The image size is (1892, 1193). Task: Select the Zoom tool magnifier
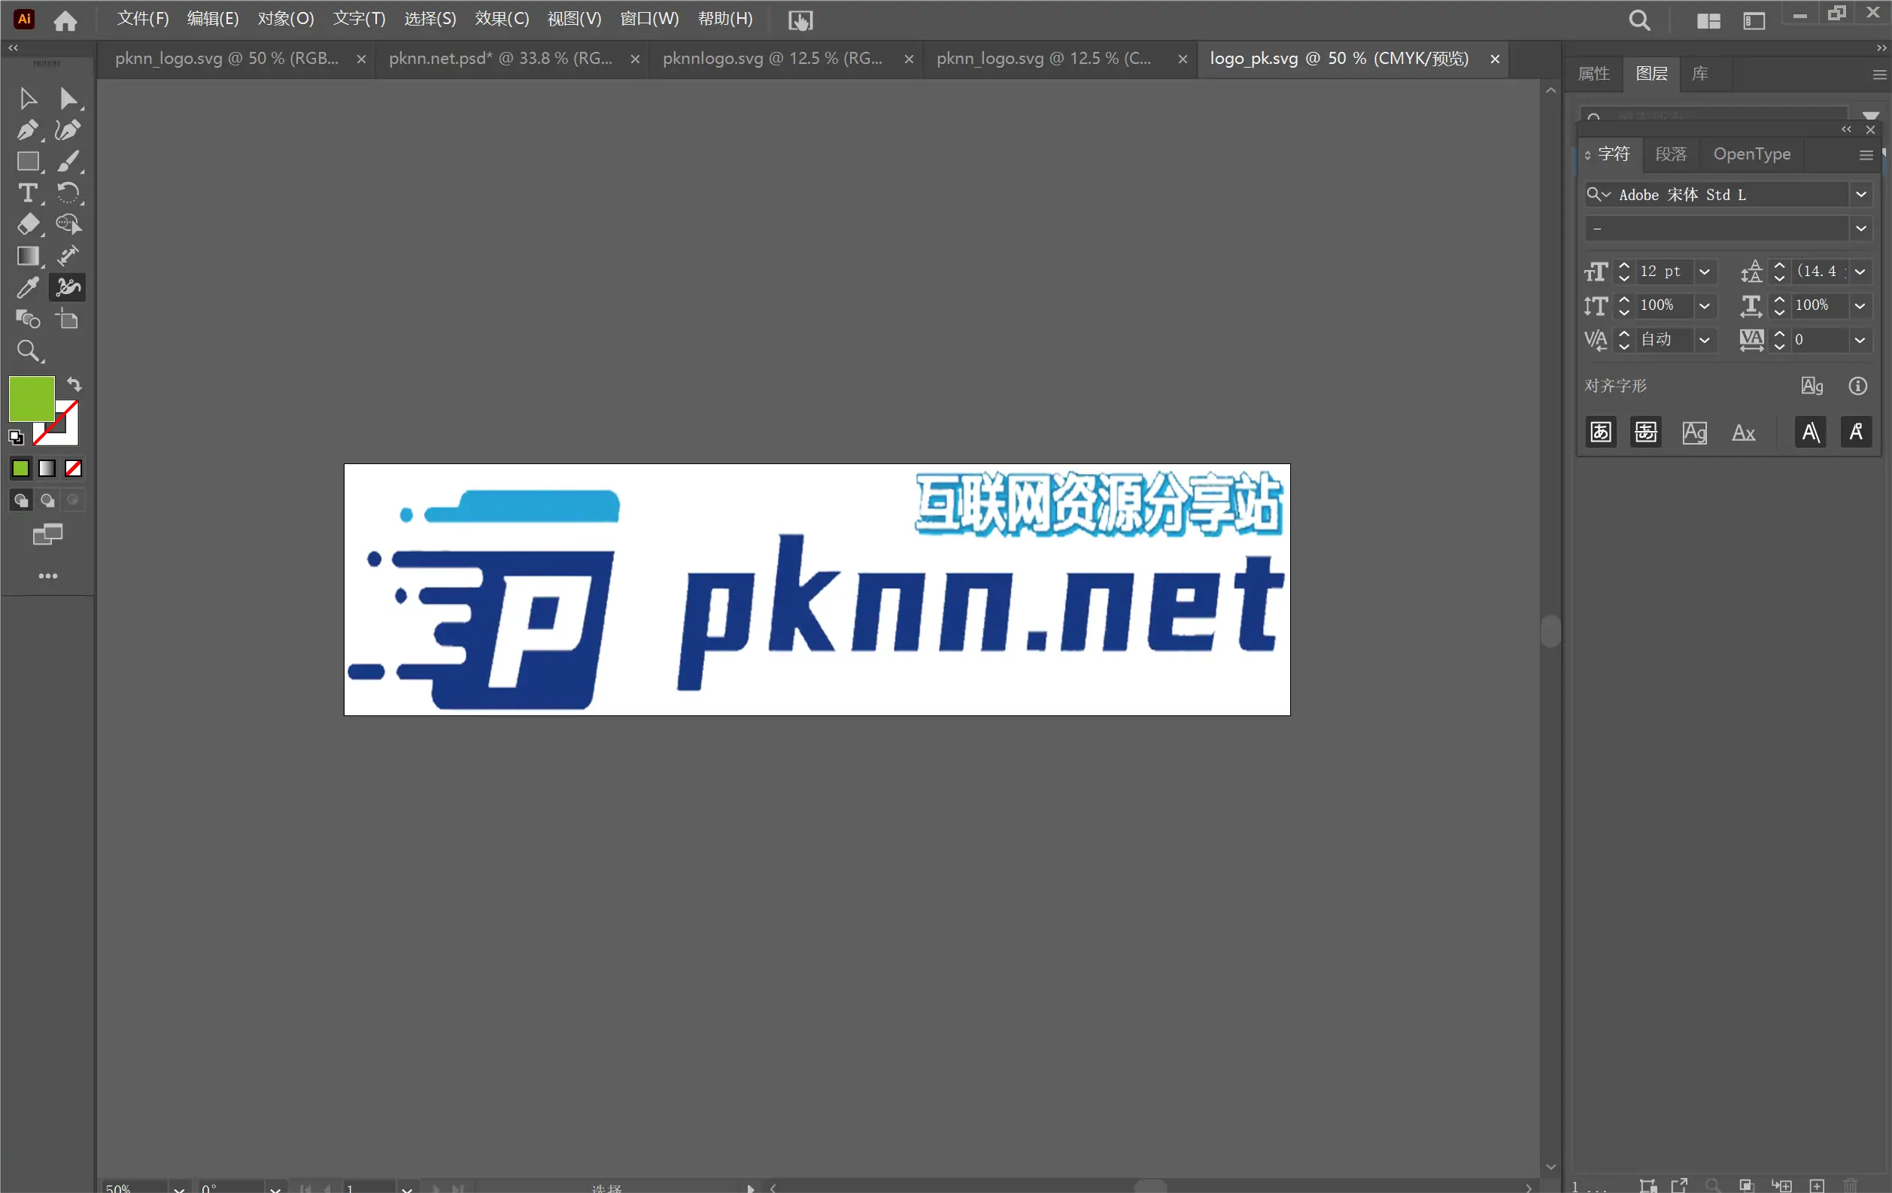click(x=29, y=351)
